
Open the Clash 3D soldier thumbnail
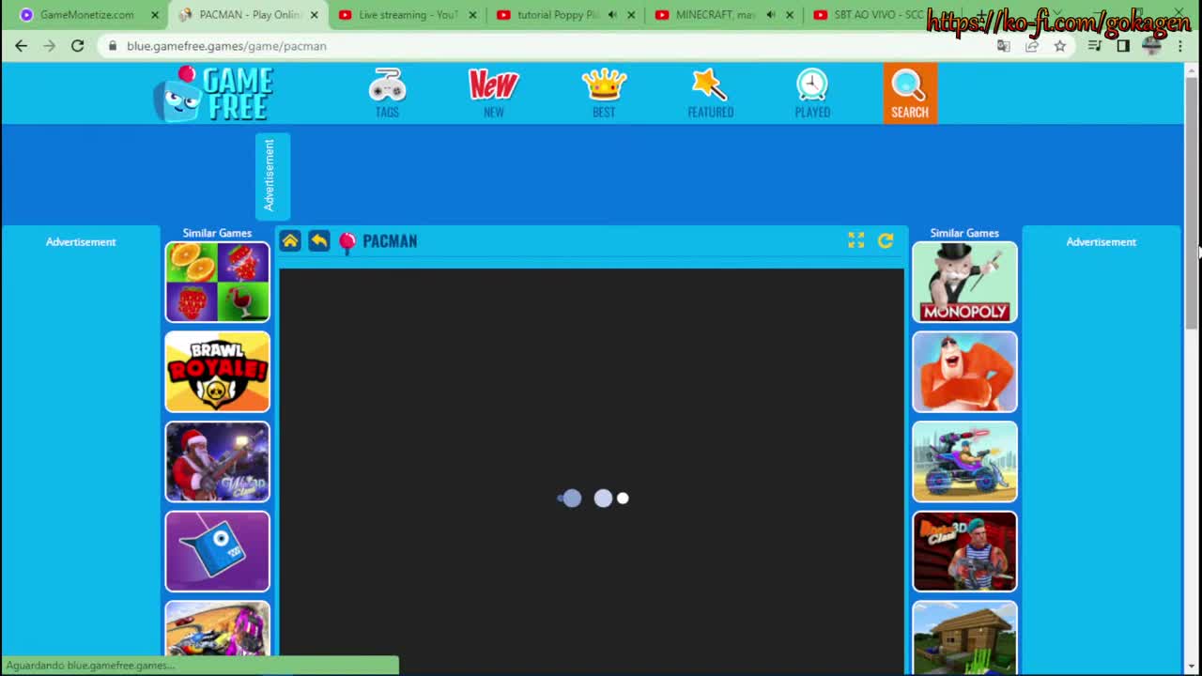coord(964,551)
